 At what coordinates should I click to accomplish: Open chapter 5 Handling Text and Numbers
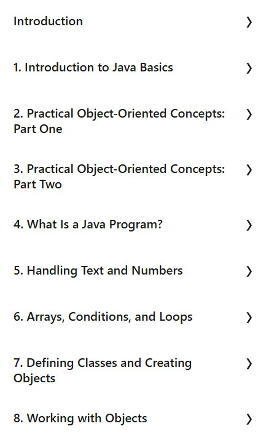[98, 271]
